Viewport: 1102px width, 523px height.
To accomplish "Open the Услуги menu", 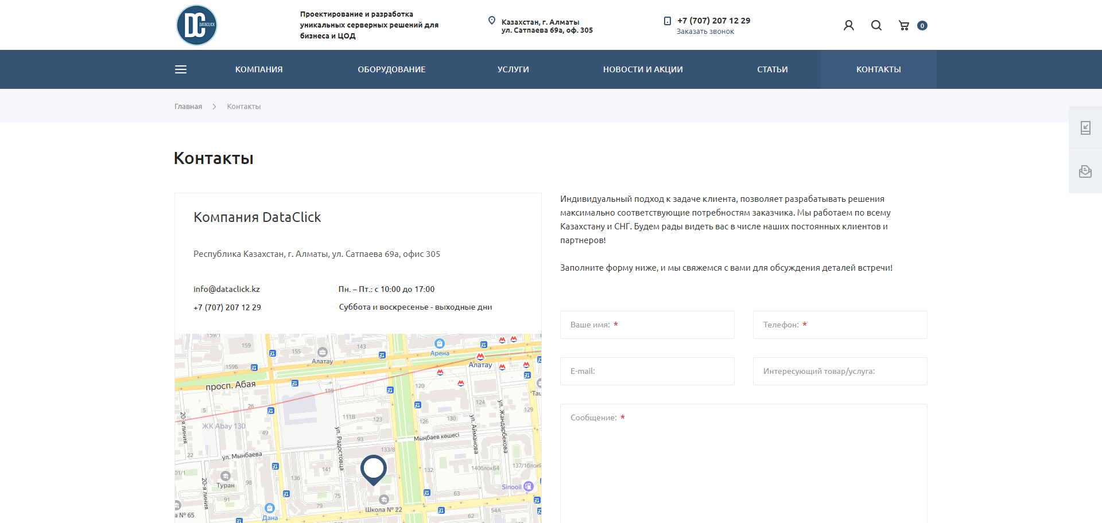I will [x=513, y=69].
